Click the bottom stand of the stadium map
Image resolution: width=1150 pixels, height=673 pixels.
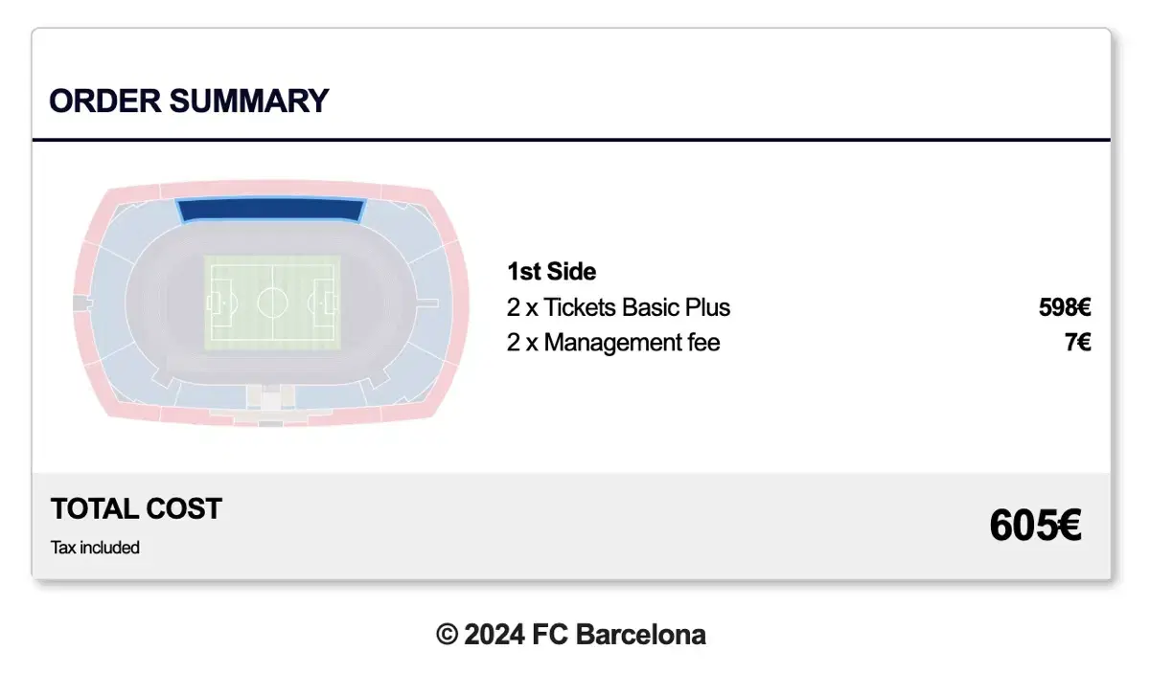[x=271, y=397]
